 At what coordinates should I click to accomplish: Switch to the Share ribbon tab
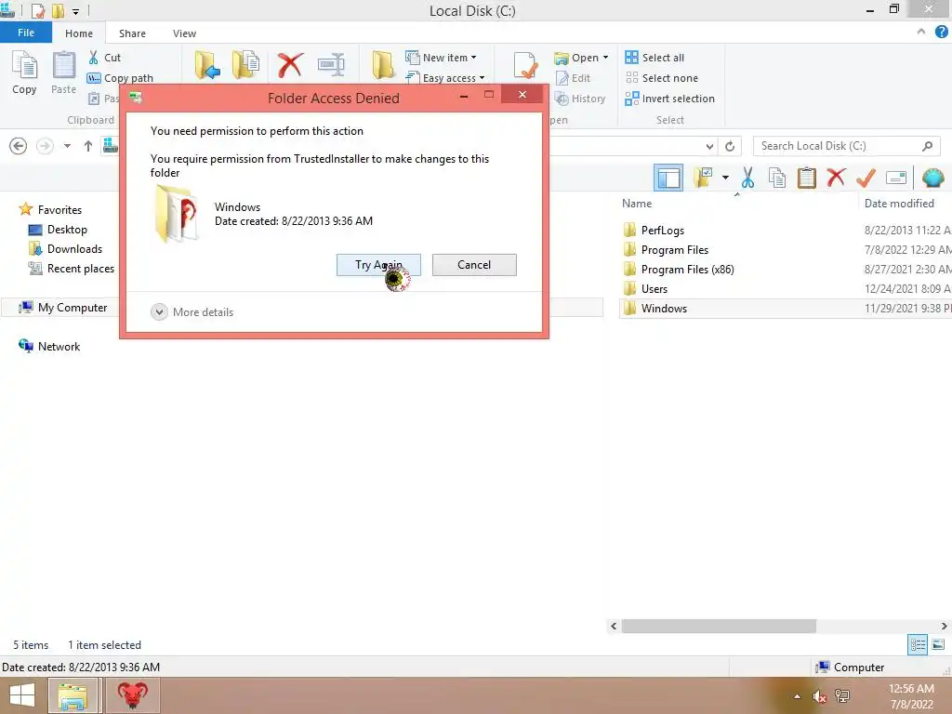coord(132,33)
